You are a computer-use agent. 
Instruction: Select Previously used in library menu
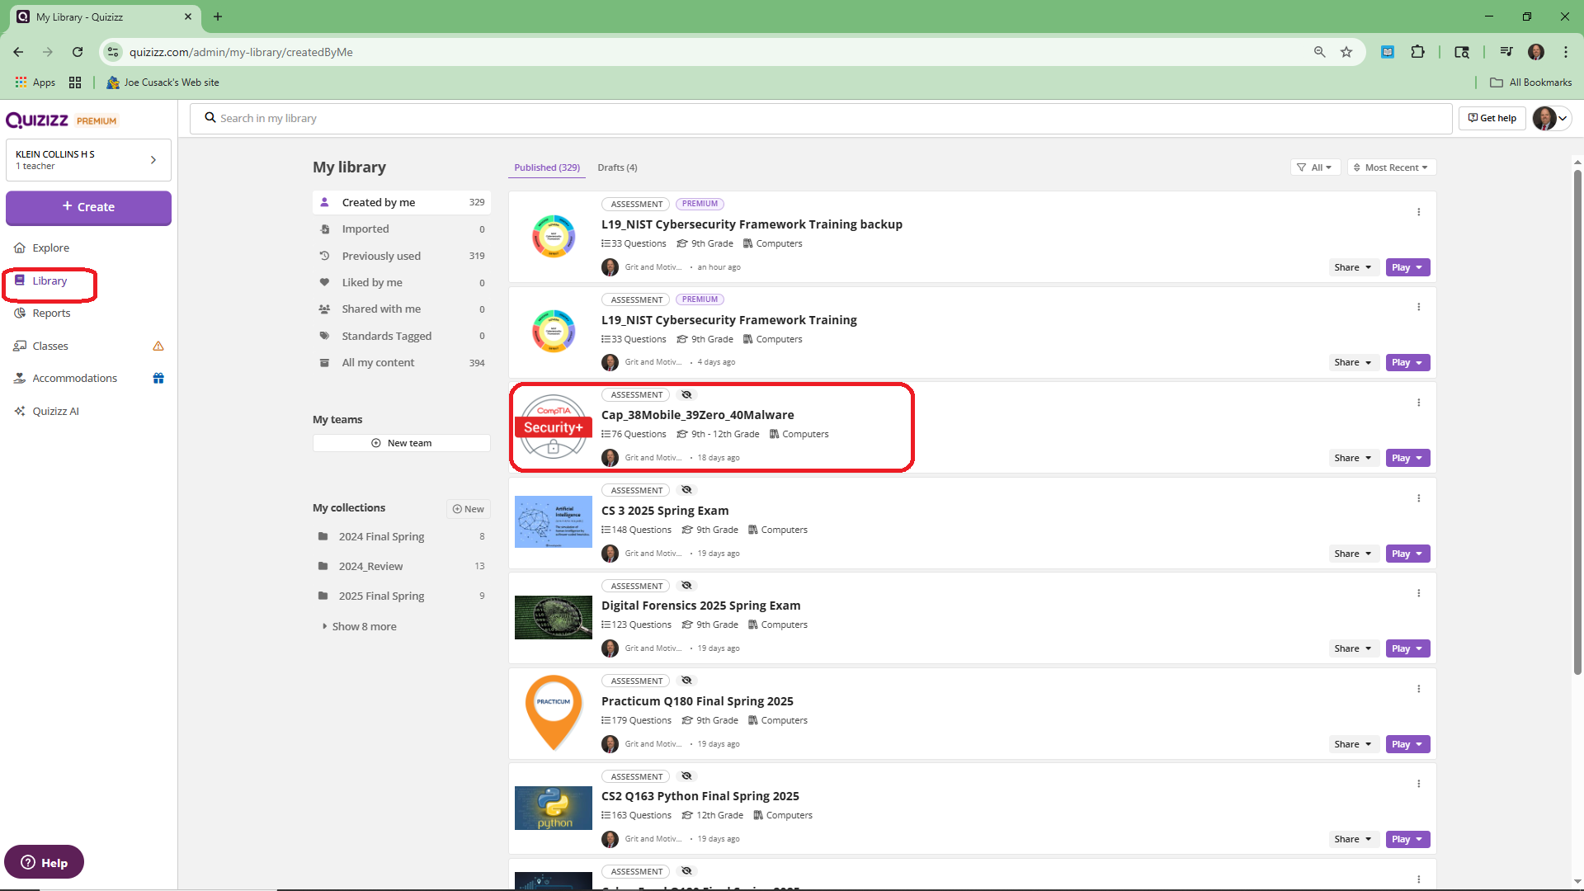(x=381, y=256)
